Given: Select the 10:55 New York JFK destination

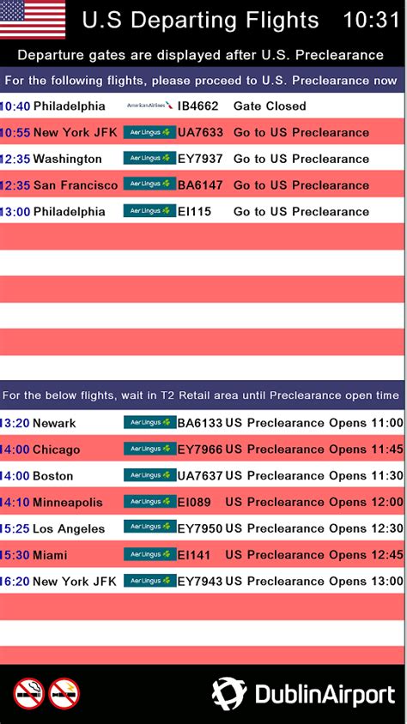Looking at the screenshot, I should pyautogui.click(x=75, y=132).
